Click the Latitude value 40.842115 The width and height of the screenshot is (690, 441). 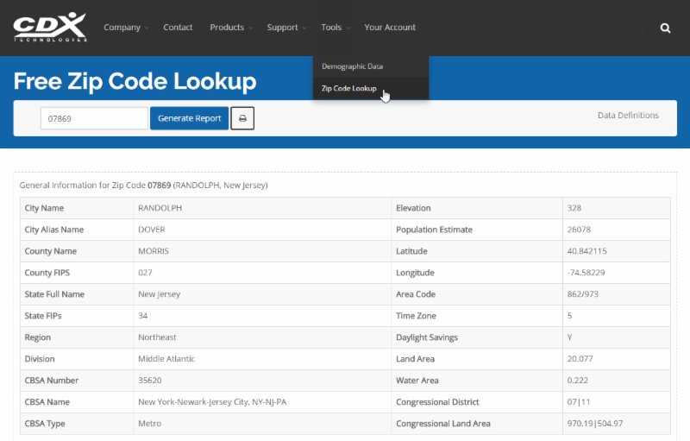click(586, 251)
